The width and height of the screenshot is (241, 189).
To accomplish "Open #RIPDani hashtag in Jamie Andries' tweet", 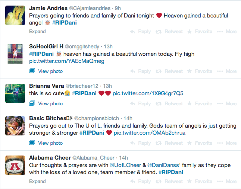I will [x=65, y=23].
